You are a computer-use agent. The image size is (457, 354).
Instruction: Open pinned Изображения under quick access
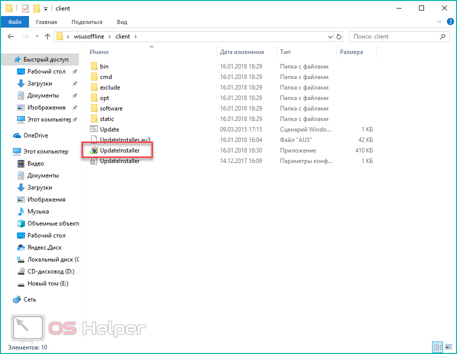(46, 107)
